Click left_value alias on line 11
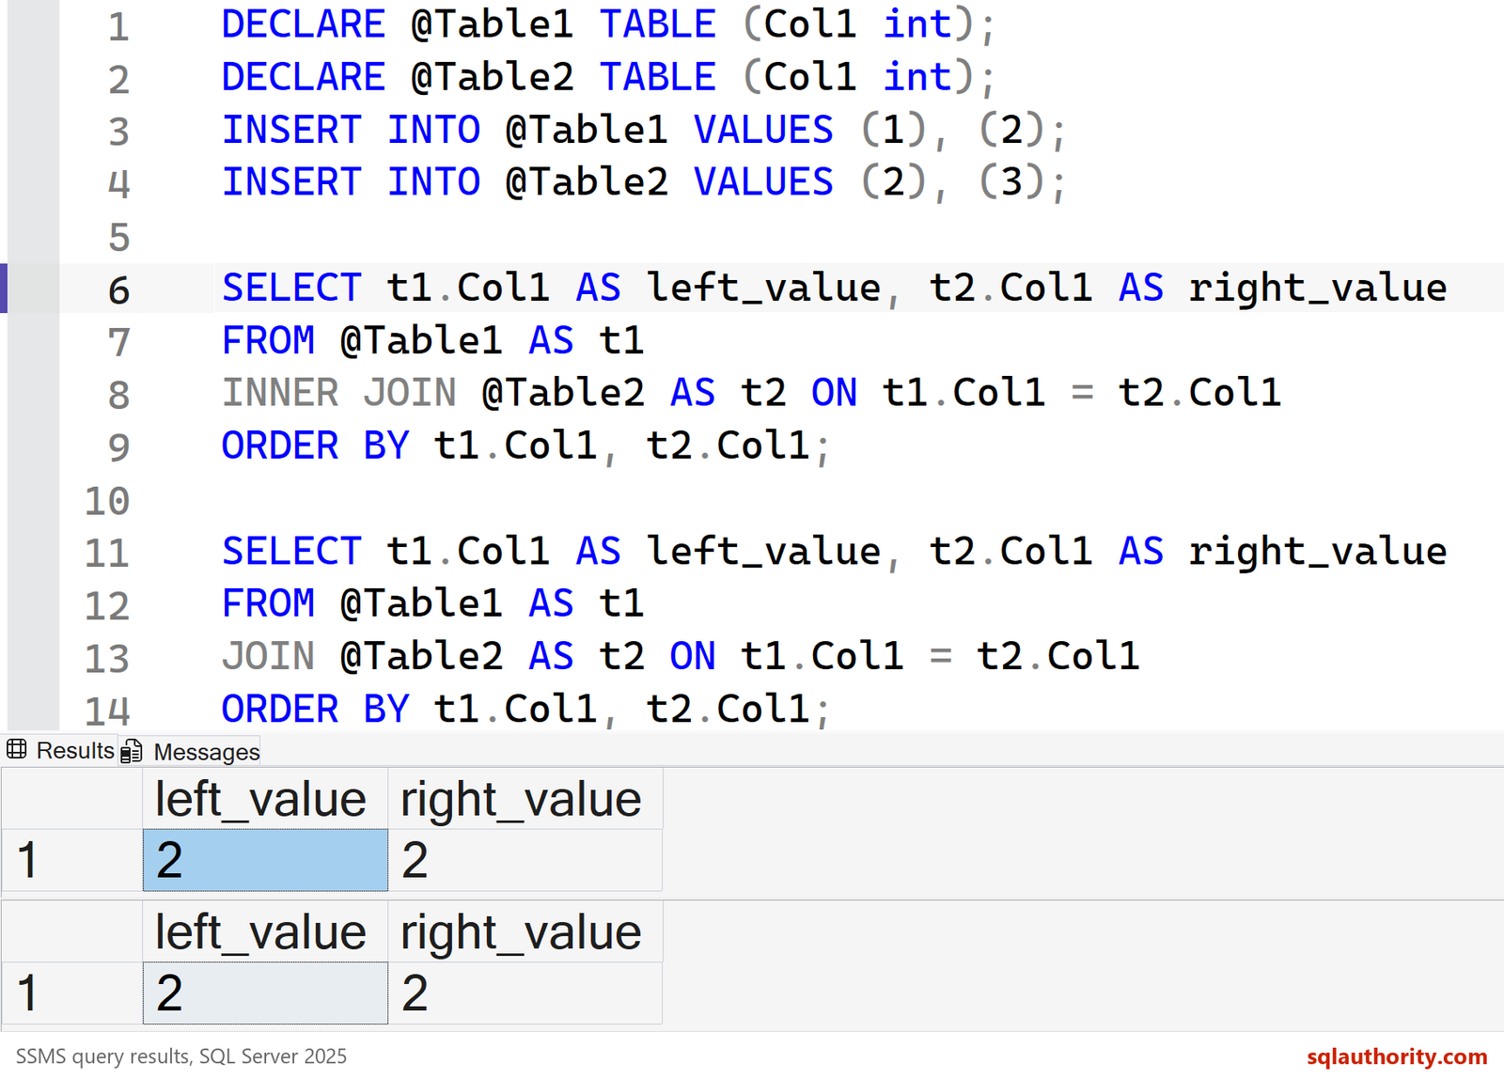 [x=764, y=552]
